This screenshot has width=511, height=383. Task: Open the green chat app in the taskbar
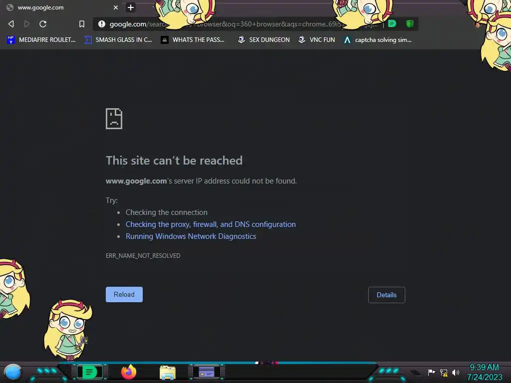90,372
